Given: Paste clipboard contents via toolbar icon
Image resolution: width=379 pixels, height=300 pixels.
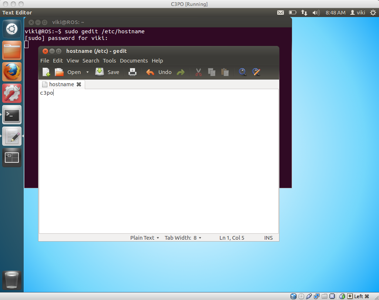Looking at the screenshot, I should click(225, 72).
